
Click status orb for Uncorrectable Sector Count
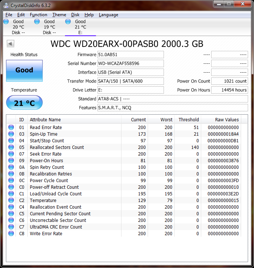pyautogui.click(x=11, y=220)
